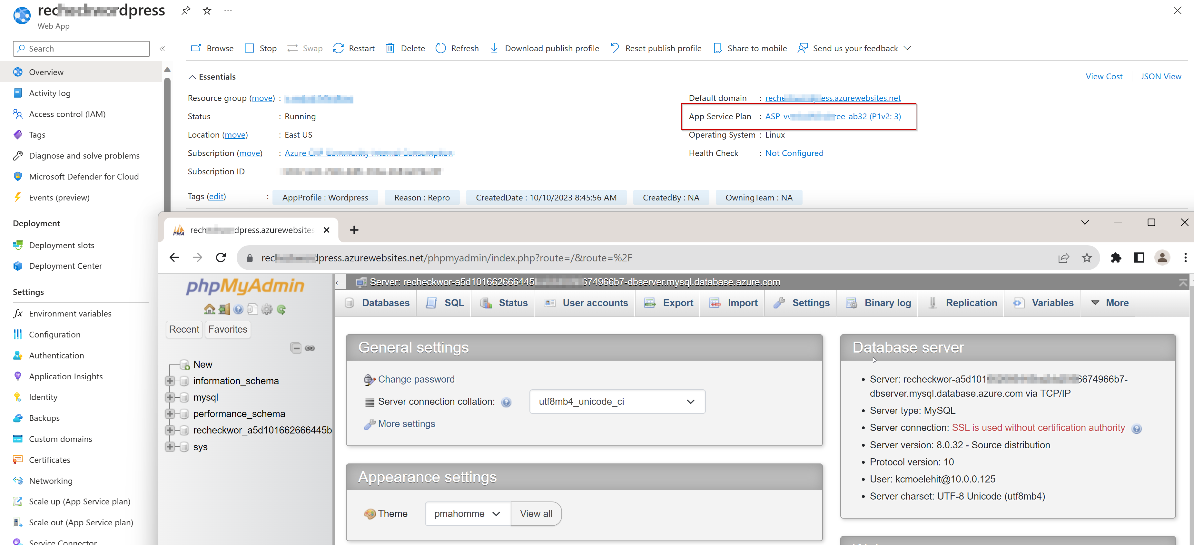1194x545 pixels.
Task: Open the Binary log tab
Action: [x=878, y=303]
